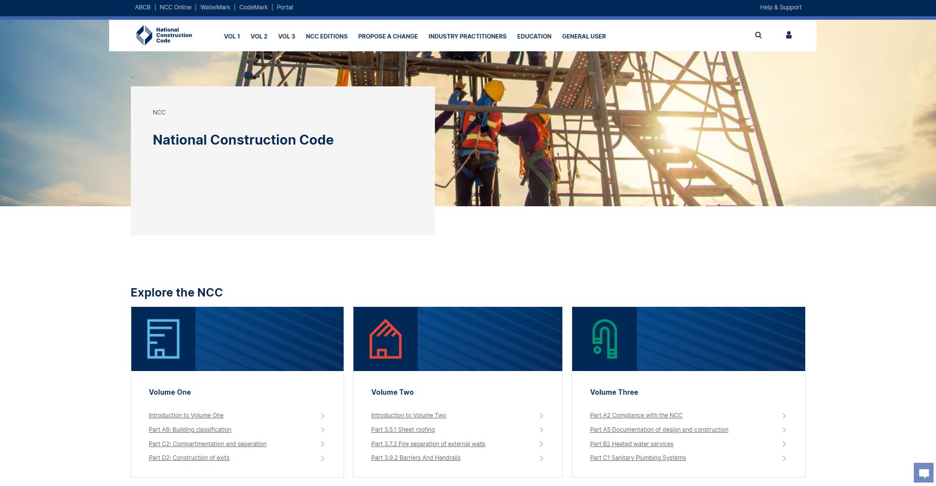Image resolution: width=936 pixels, height=486 pixels.
Task: Click the National Construction Code logo
Action: tap(163, 35)
